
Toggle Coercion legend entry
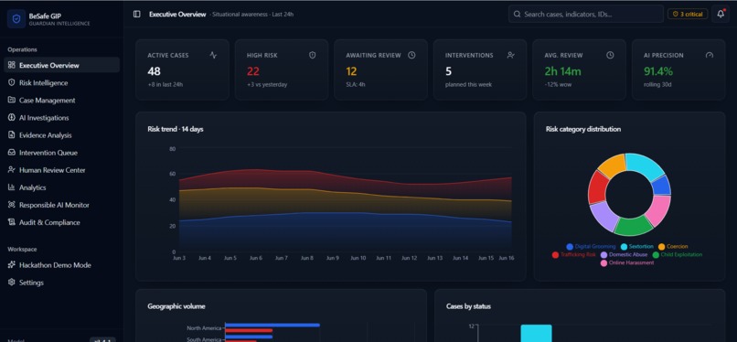[673, 247]
